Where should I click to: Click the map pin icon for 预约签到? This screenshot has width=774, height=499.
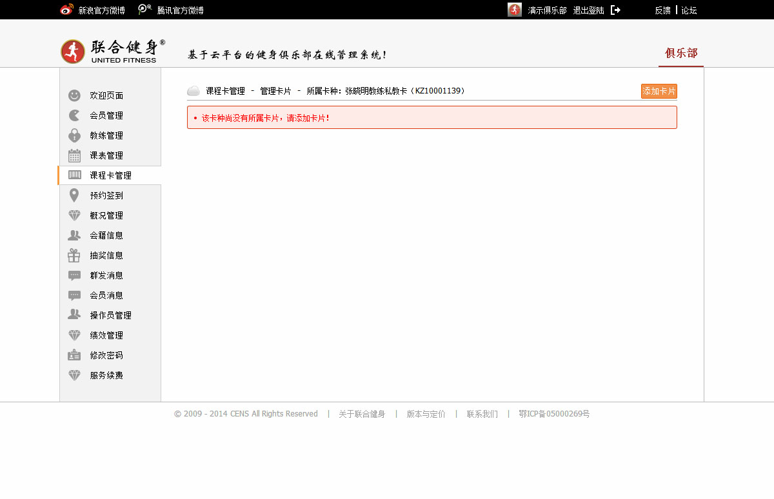coord(74,195)
